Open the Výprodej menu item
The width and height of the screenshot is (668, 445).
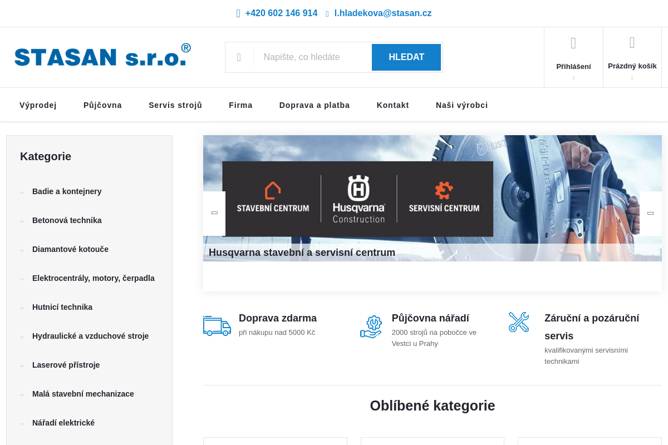[x=38, y=105]
